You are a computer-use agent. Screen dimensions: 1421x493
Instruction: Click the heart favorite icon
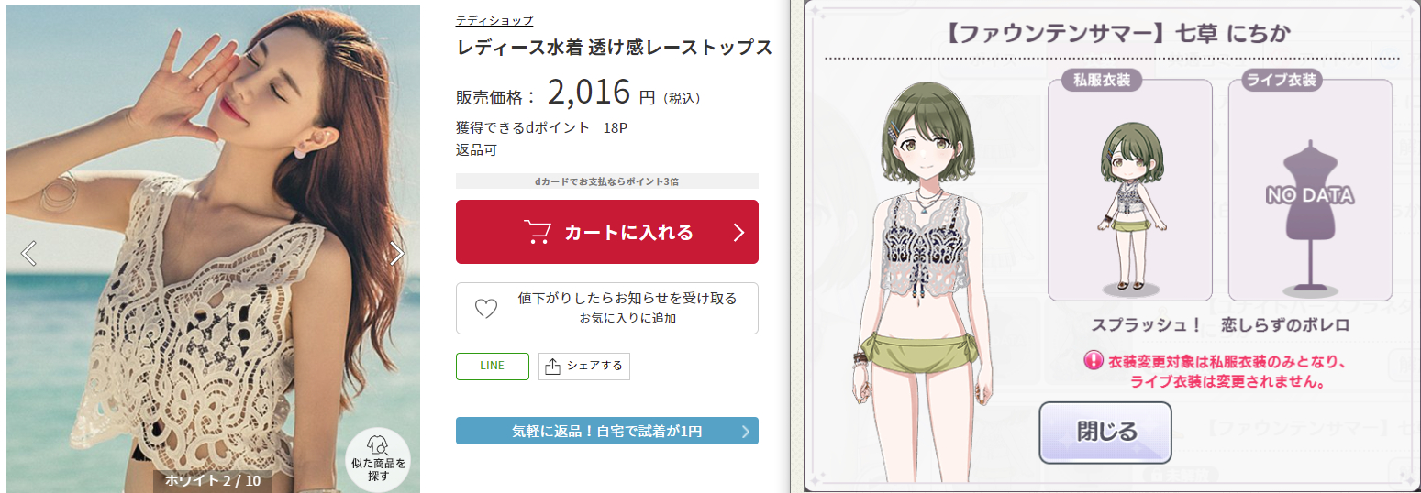[486, 309]
